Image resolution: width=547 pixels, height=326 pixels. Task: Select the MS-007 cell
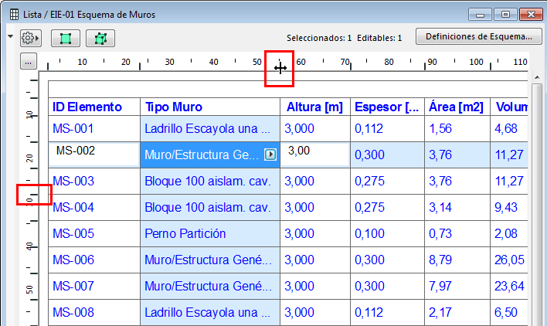(x=94, y=287)
